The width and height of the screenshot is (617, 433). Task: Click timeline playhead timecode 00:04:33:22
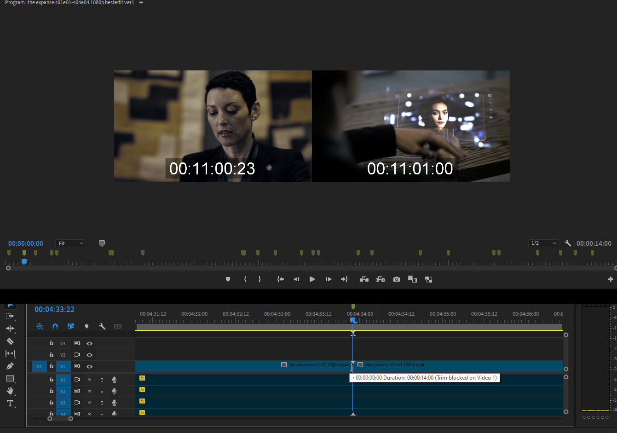tap(54, 310)
